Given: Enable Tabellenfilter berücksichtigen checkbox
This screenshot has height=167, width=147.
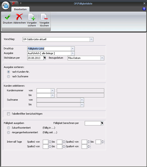Looking at the screenshot, I should 9,114.
